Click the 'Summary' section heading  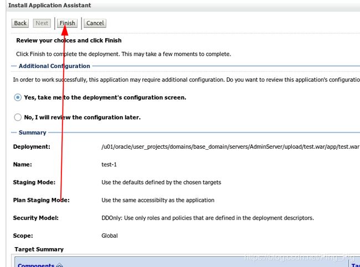click(x=32, y=133)
